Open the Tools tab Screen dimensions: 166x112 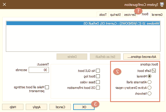pyautogui.click(x=103, y=15)
